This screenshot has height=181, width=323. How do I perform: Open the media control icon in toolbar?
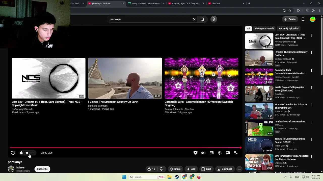point(307,11)
